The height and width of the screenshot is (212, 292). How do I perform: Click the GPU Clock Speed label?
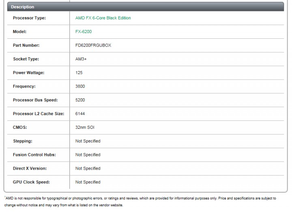[31, 182]
